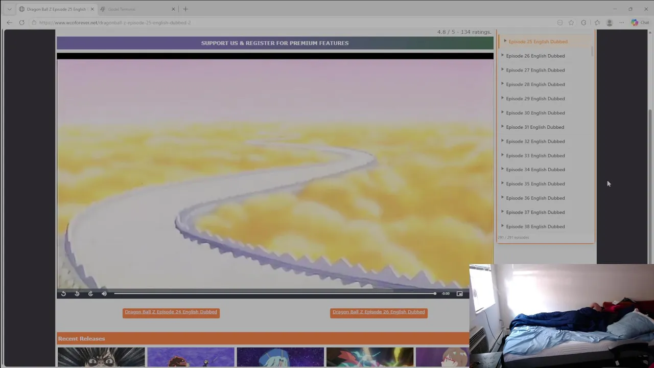Open the second Recent Releases thumbnail
This screenshot has height=368, width=654.
point(191,357)
